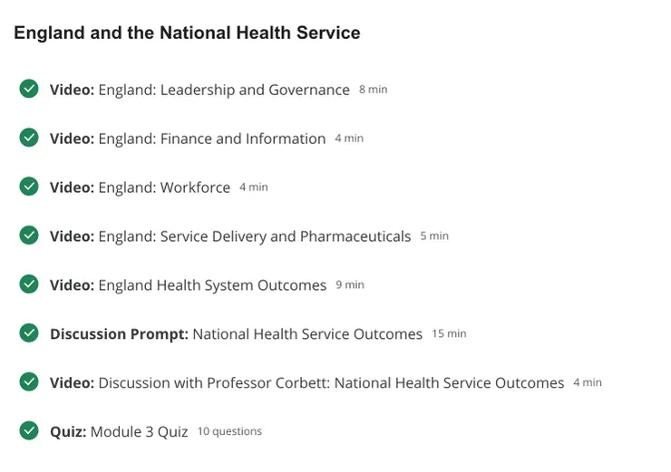
Task: Click the 10 questions label of the quiz
Action: (x=229, y=431)
